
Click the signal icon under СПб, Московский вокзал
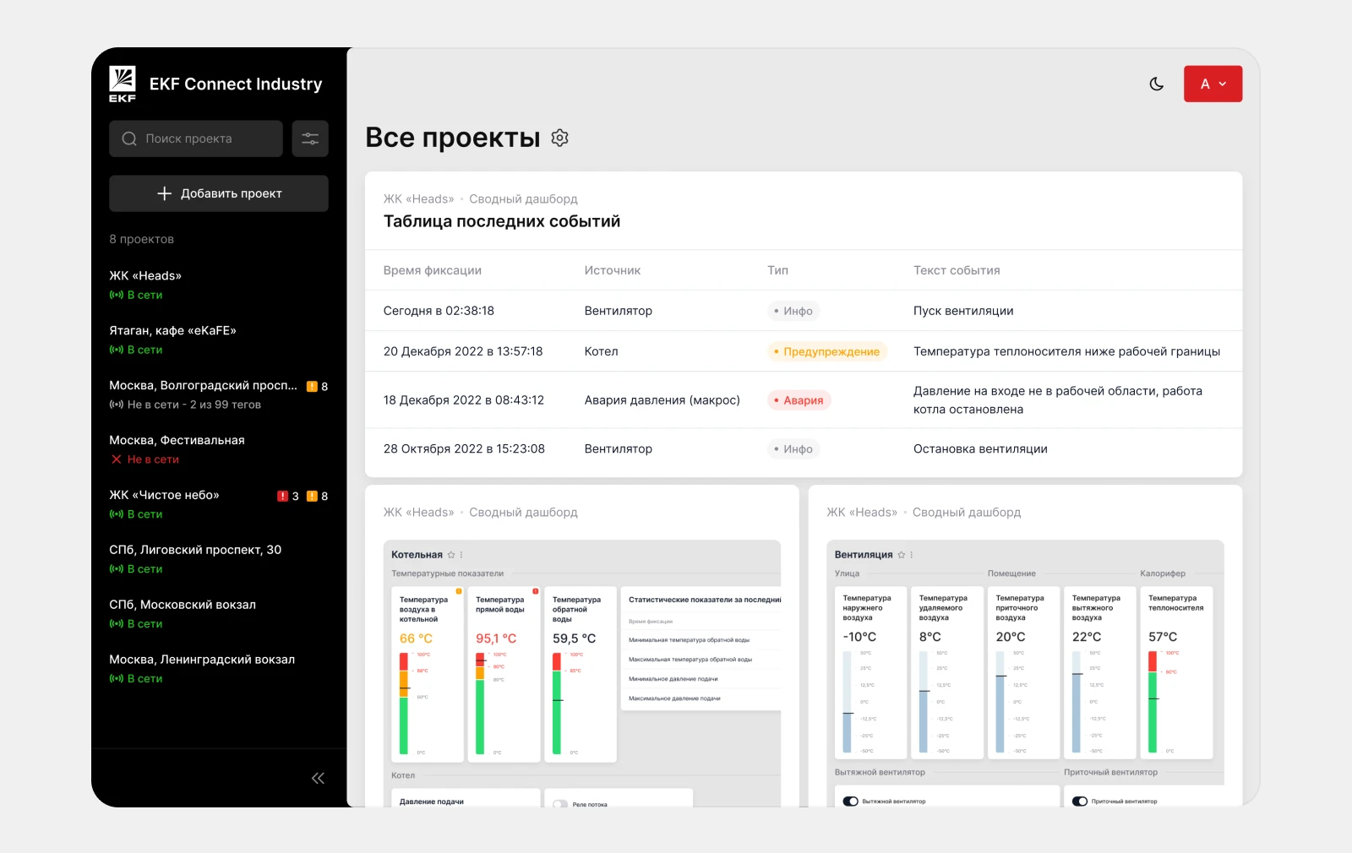pyautogui.click(x=117, y=624)
